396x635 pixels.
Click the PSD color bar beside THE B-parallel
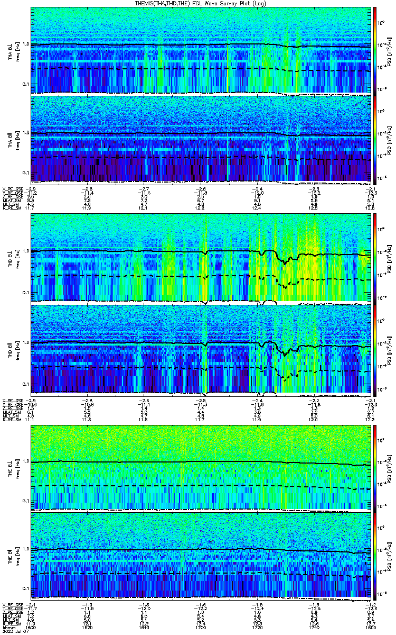click(375, 556)
